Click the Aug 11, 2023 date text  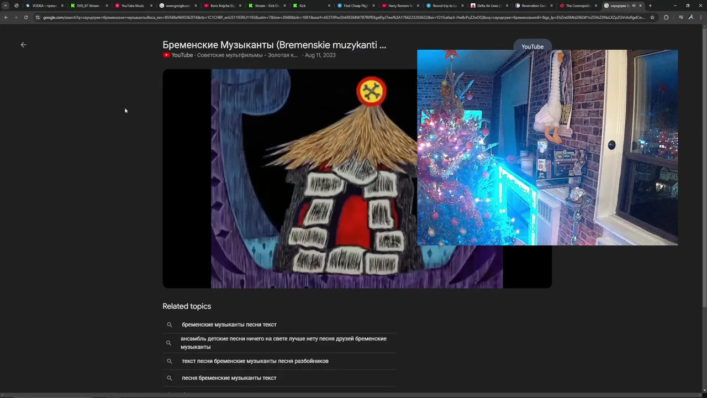click(x=320, y=55)
